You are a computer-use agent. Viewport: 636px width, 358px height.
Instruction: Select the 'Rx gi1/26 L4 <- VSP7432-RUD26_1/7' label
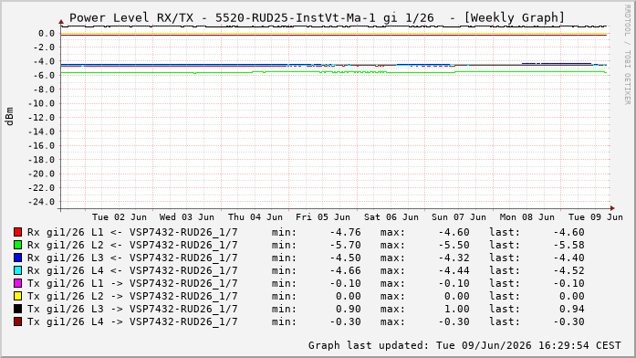coord(132,270)
